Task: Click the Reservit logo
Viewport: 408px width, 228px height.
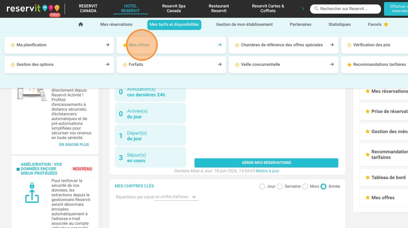Action: [x=33, y=8]
